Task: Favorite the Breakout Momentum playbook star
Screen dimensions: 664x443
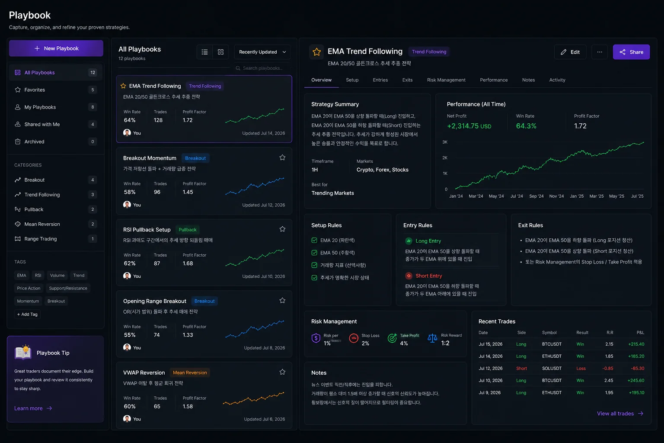Action: [x=282, y=157]
